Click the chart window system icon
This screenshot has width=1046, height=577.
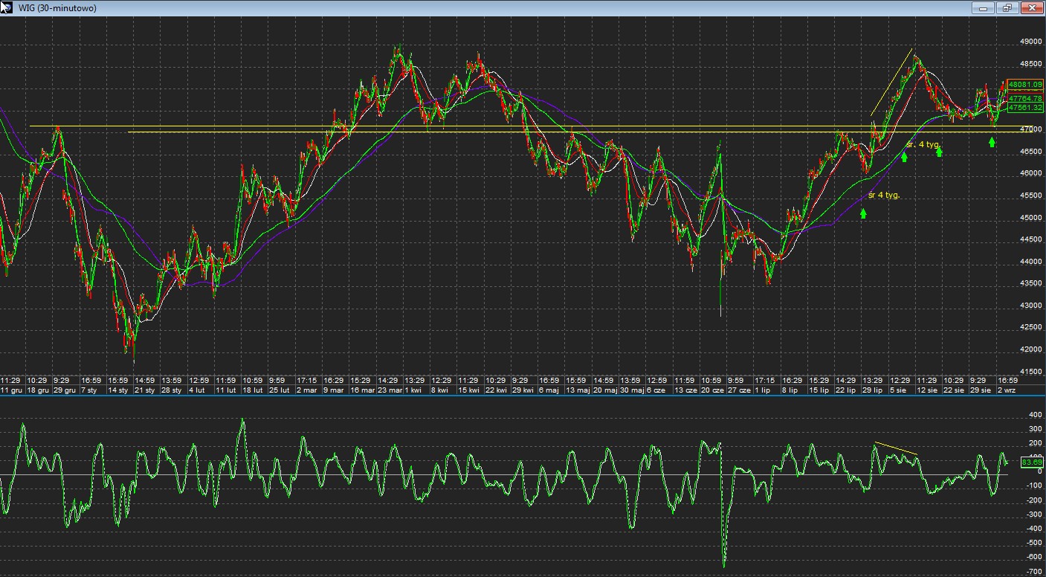pyautogui.click(x=7, y=7)
